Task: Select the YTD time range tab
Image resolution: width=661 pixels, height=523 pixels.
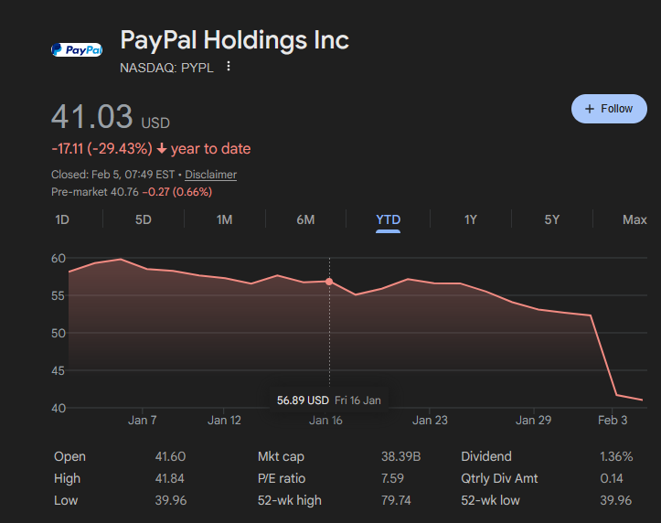Action: coord(389,219)
